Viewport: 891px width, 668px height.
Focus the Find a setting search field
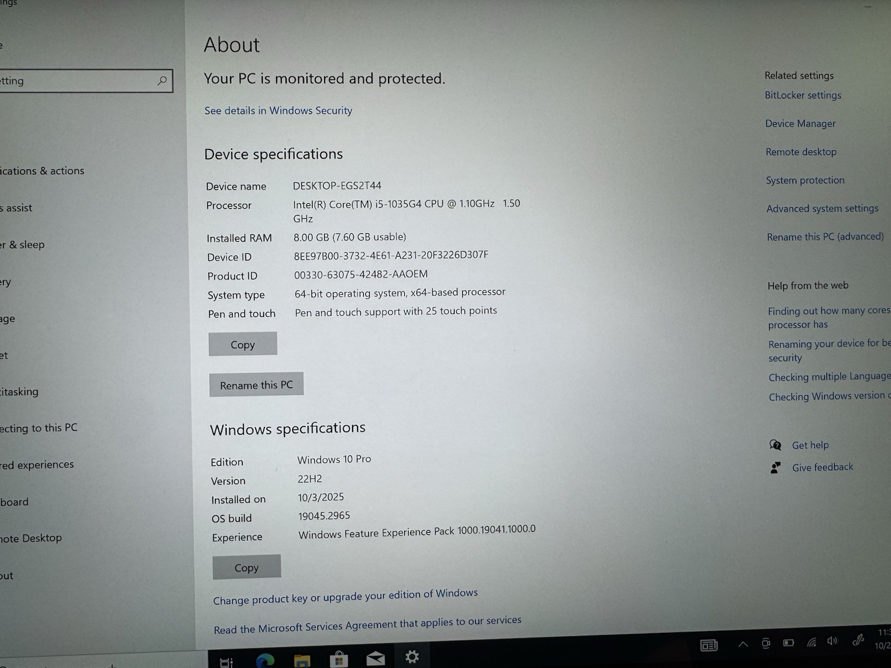click(86, 81)
